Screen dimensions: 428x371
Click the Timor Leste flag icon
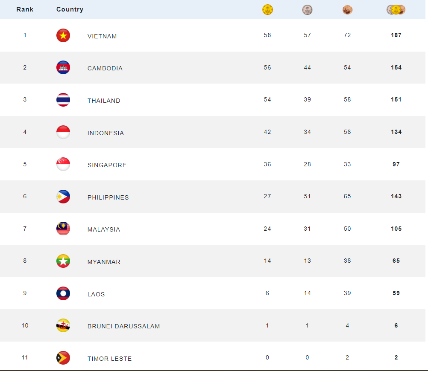(63, 358)
